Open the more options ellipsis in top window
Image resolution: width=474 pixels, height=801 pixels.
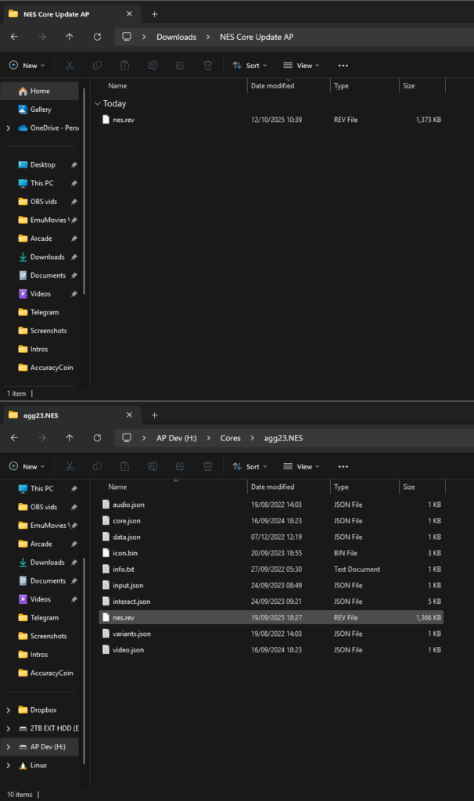click(x=343, y=66)
